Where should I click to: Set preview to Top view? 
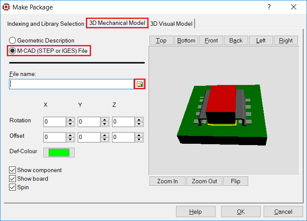point(161,40)
